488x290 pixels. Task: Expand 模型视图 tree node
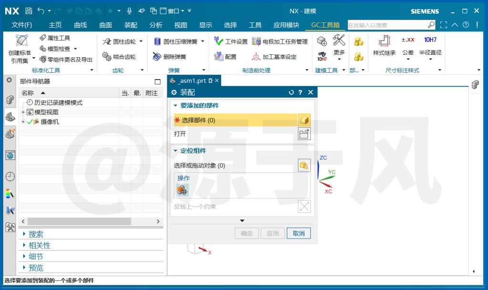tap(23, 112)
